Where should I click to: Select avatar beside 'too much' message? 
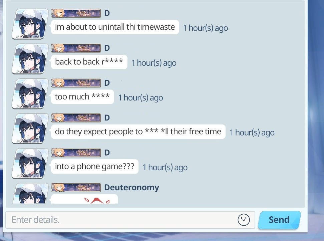coord(30,94)
